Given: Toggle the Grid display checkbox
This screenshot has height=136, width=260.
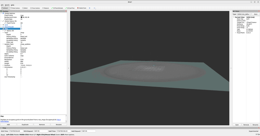Looking at the screenshot, I should 21,25.
